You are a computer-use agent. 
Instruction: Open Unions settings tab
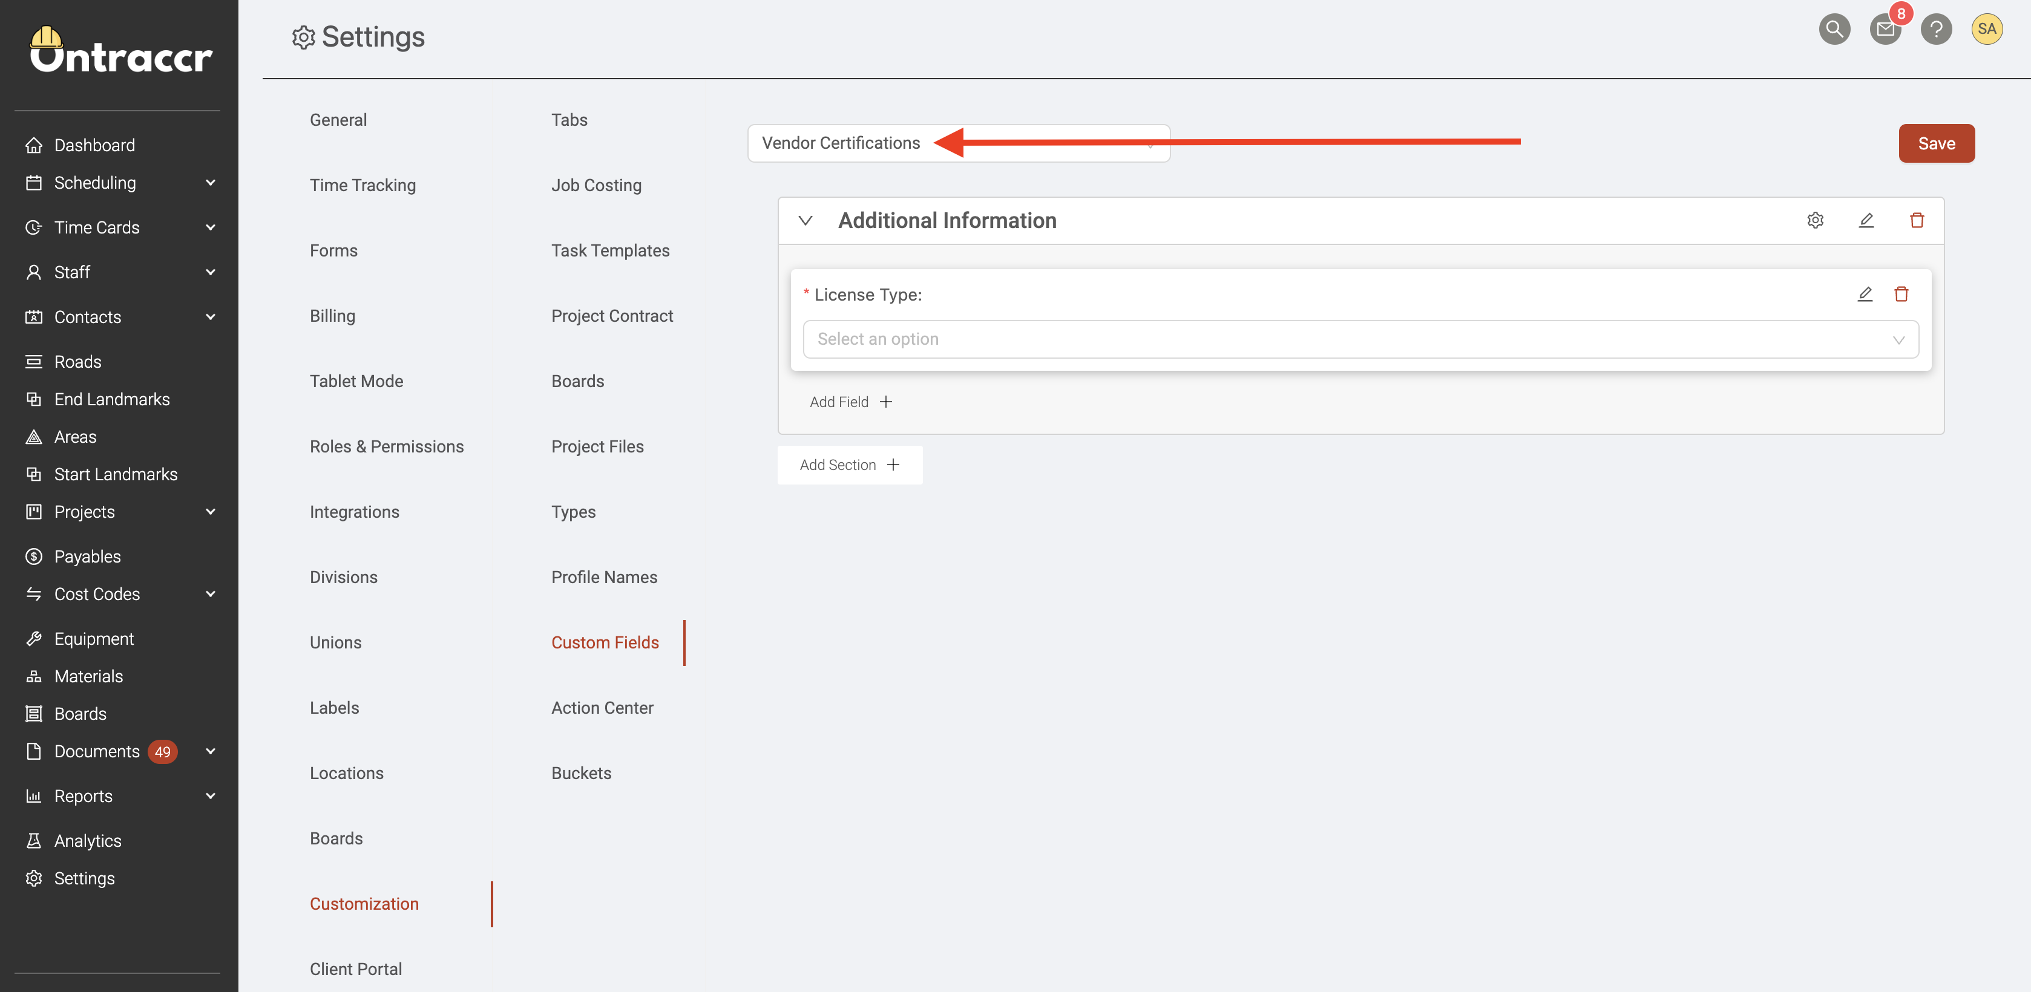coord(335,643)
